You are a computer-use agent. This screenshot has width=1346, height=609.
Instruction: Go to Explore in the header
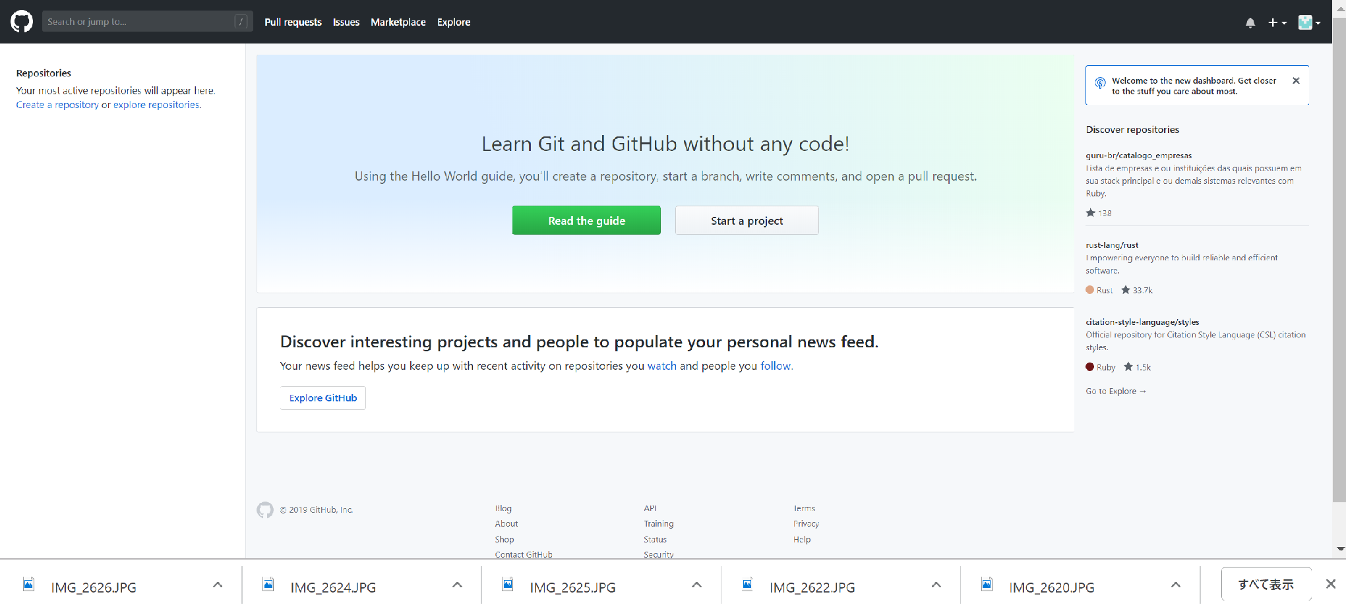[454, 22]
